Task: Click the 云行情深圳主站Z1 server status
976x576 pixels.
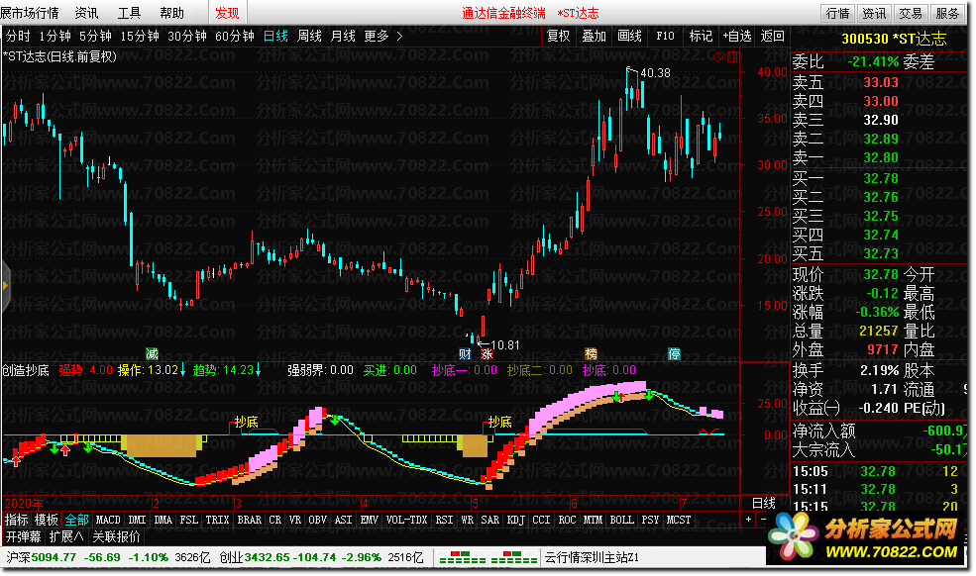Action: pyautogui.click(x=592, y=557)
